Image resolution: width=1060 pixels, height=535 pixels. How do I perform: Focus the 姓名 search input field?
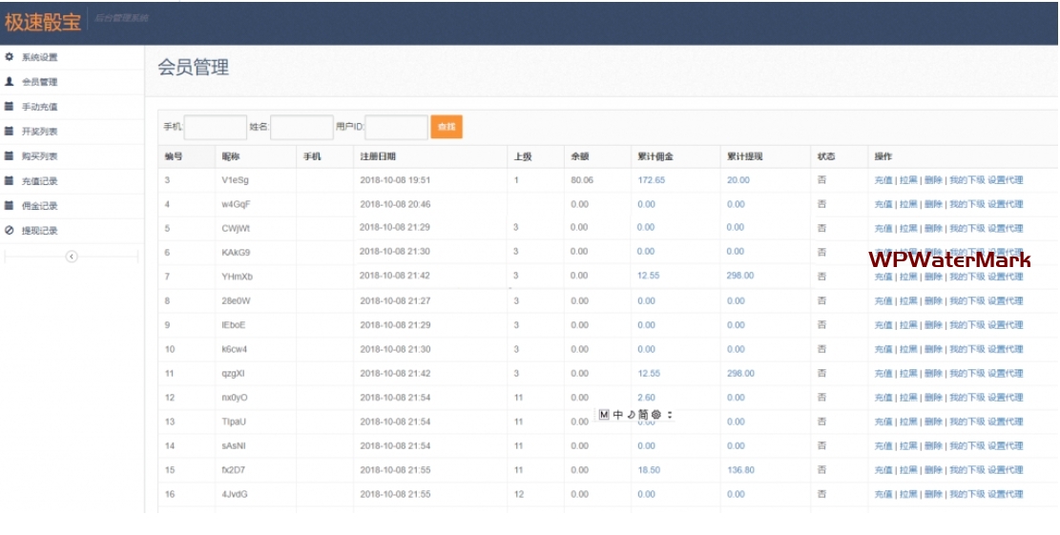pos(301,127)
